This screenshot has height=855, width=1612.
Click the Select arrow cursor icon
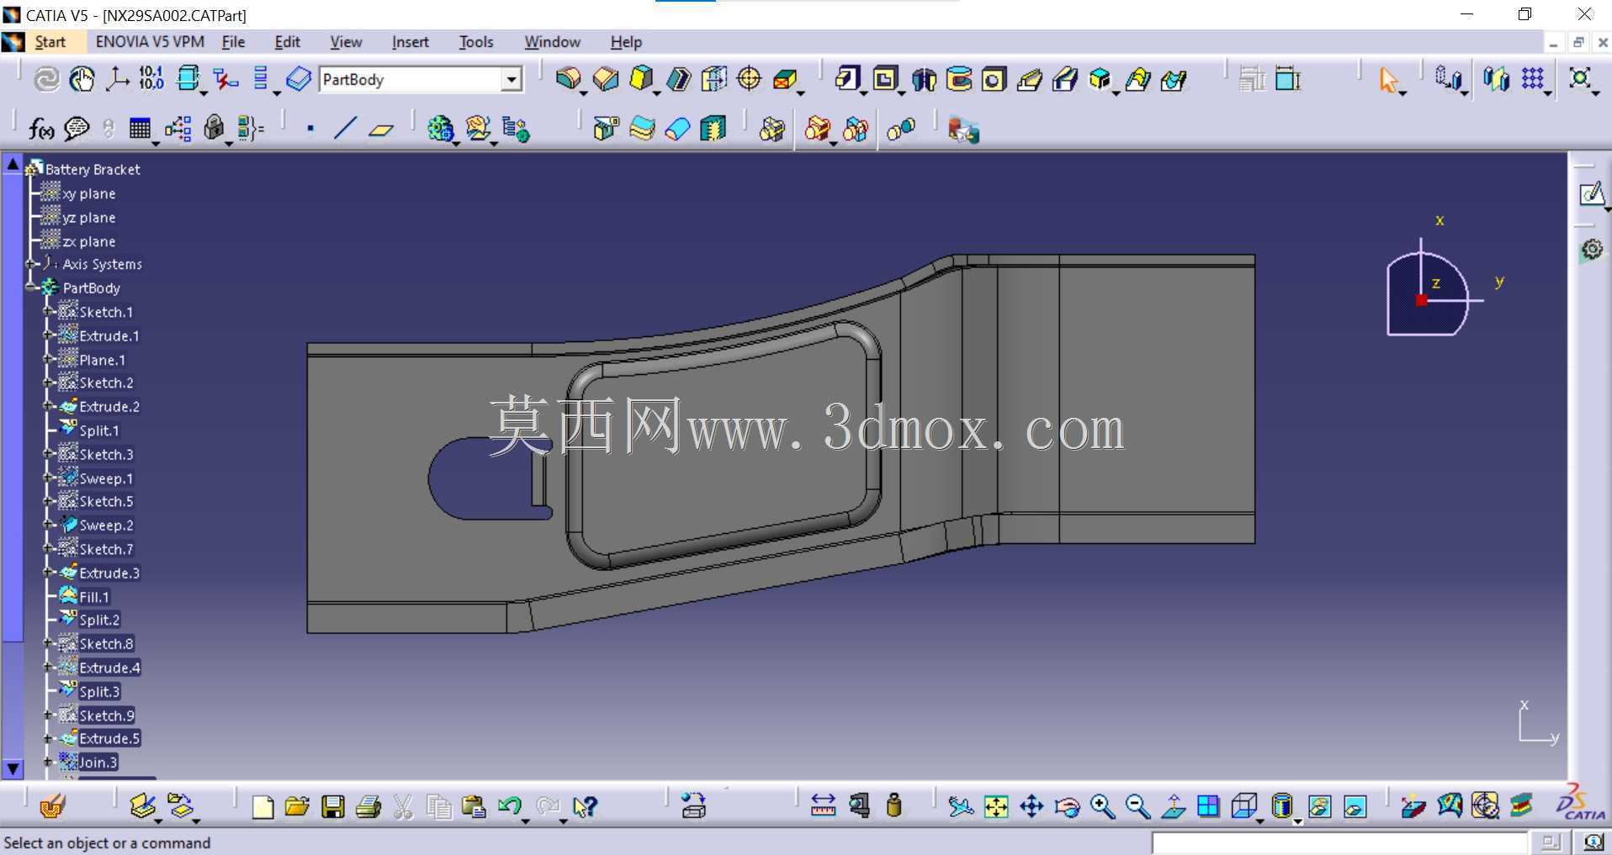coord(1388,80)
